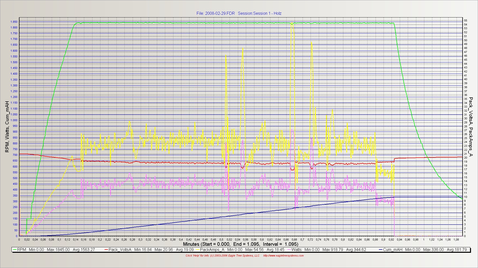Click the '27' right axis tick label
The height and width of the screenshot is (268, 478).
466,130
